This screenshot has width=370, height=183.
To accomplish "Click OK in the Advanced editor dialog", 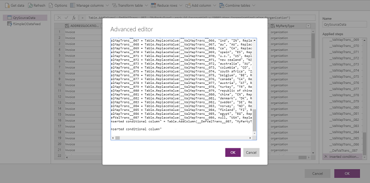I will (233, 152).
